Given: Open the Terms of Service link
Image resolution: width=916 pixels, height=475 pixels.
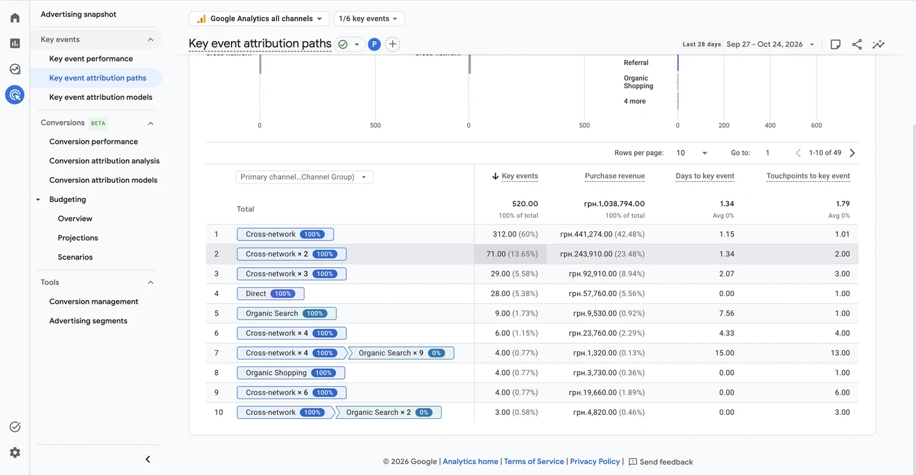Looking at the screenshot, I should [534, 462].
